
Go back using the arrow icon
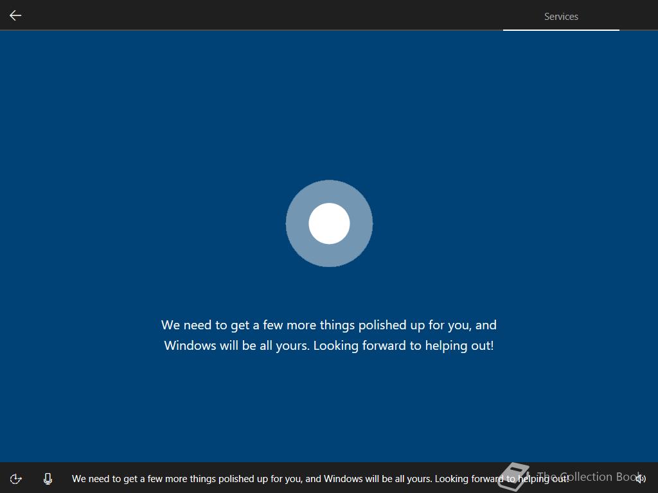15,15
